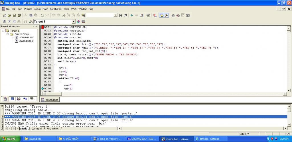Screen dimensions: 292x142
Task: Click the Save file toolbar icon
Action: coord(14,15)
